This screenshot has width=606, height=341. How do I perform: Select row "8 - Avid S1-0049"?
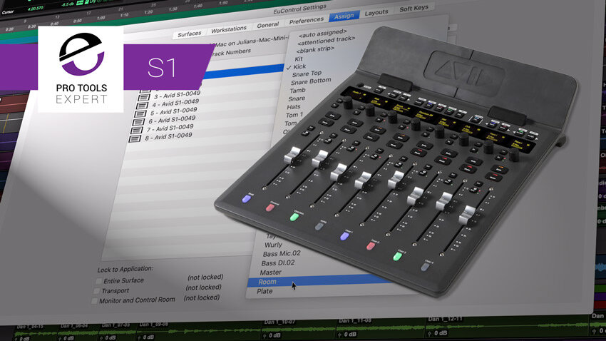click(168, 137)
